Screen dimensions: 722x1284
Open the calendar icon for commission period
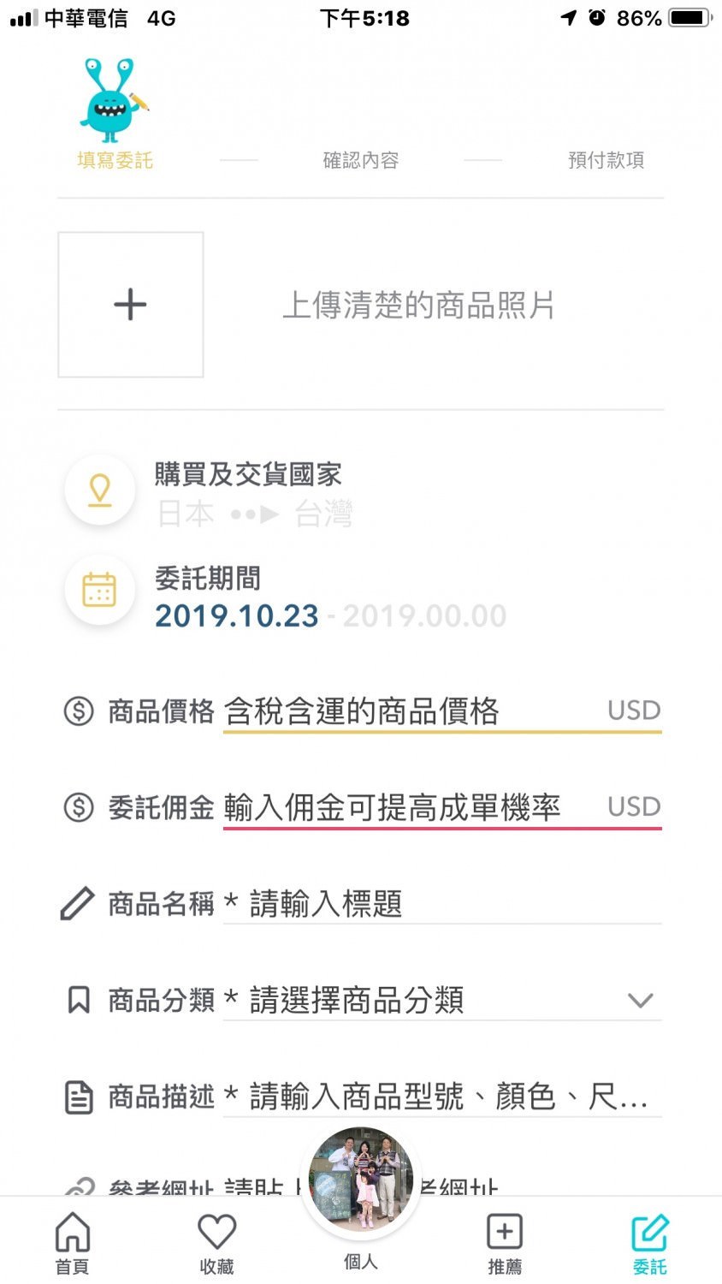pyautogui.click(x=100, y=591)
